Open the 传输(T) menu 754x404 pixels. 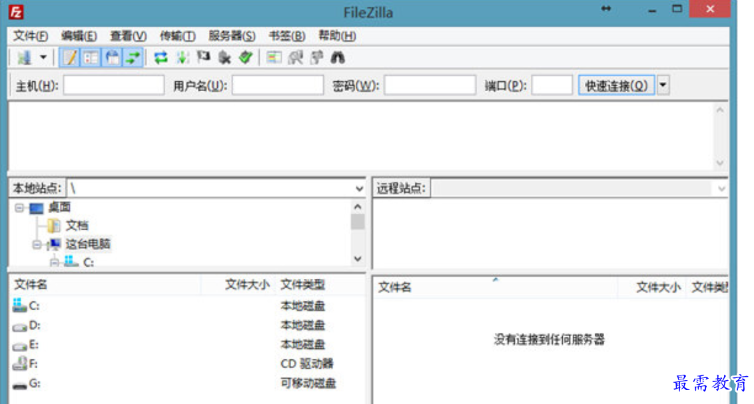[x=177, y=36]
